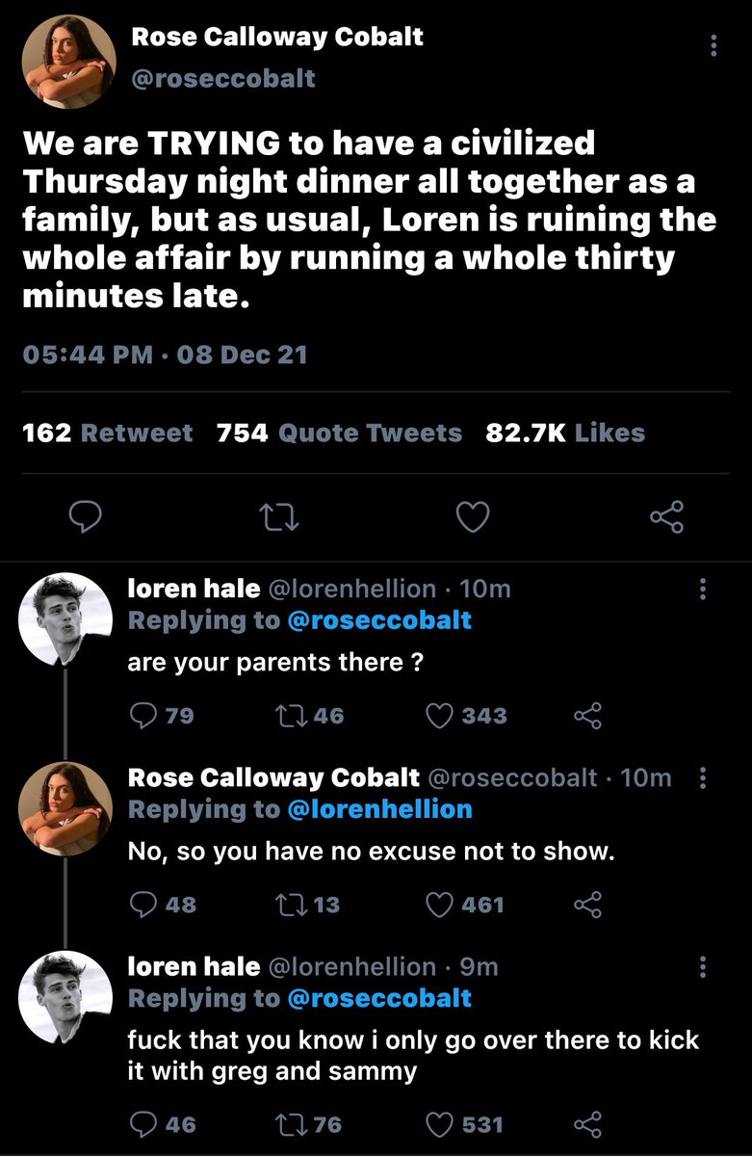
Task: Click the retweet icon showing 76 retweets
Action: [x=292, y=1124]
